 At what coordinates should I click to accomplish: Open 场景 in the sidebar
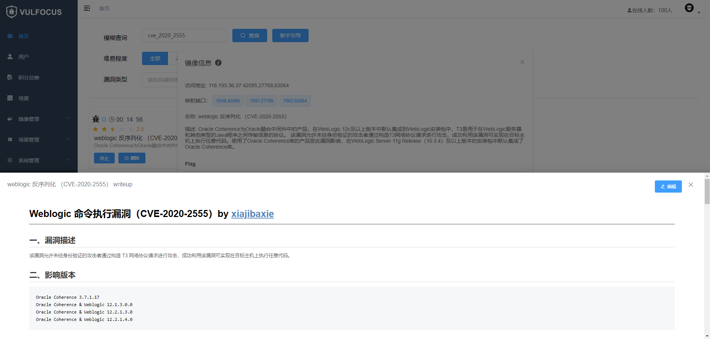[x=39, y=98]
